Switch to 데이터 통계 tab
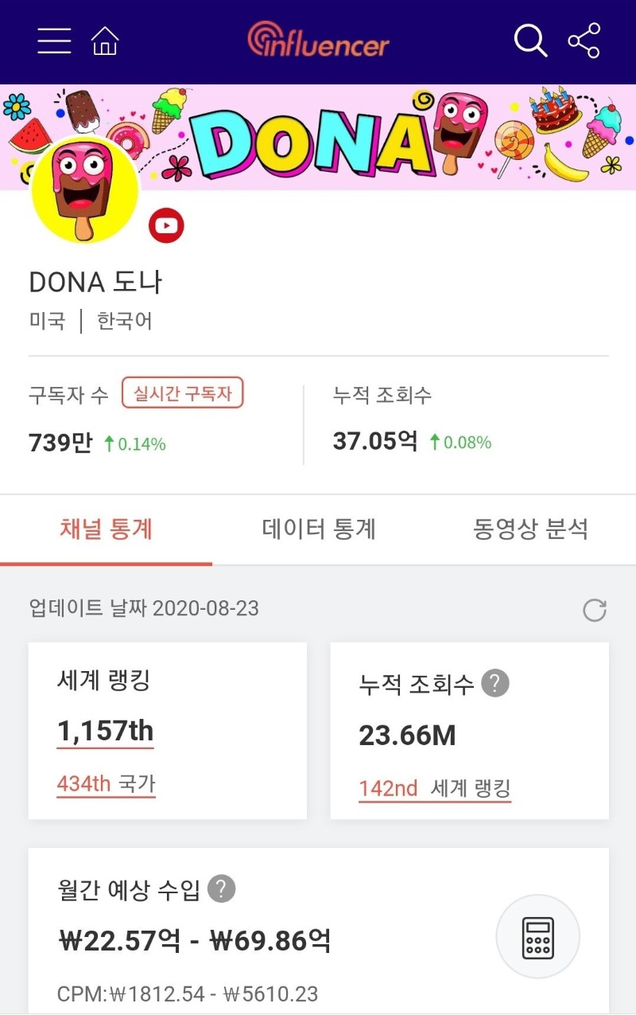Screen dimensions: 636x1015 point(319,529)
